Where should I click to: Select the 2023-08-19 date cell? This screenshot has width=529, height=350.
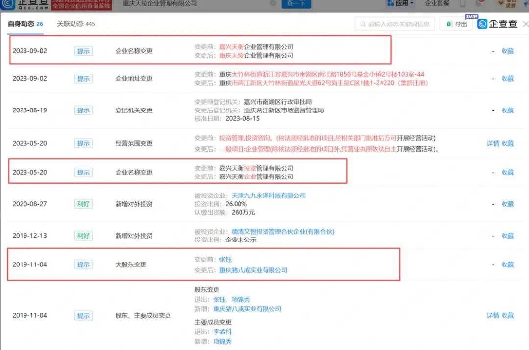(30, 110)
